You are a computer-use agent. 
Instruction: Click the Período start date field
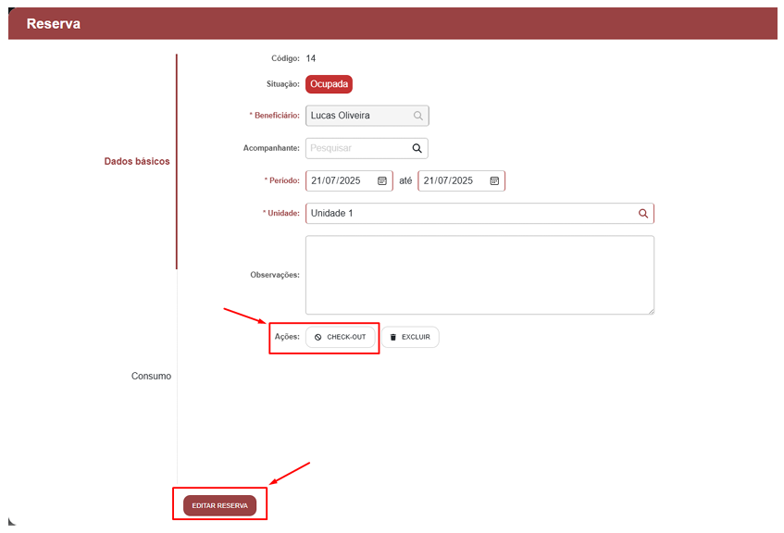coord(340,181)
